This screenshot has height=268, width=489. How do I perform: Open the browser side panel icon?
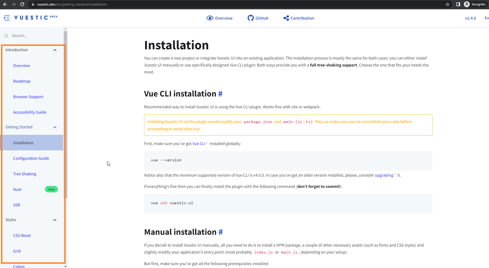pos(458,4)
